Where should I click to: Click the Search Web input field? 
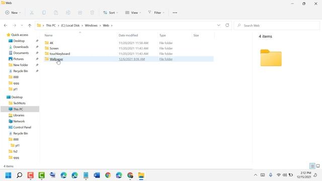[x=277, y=26]
